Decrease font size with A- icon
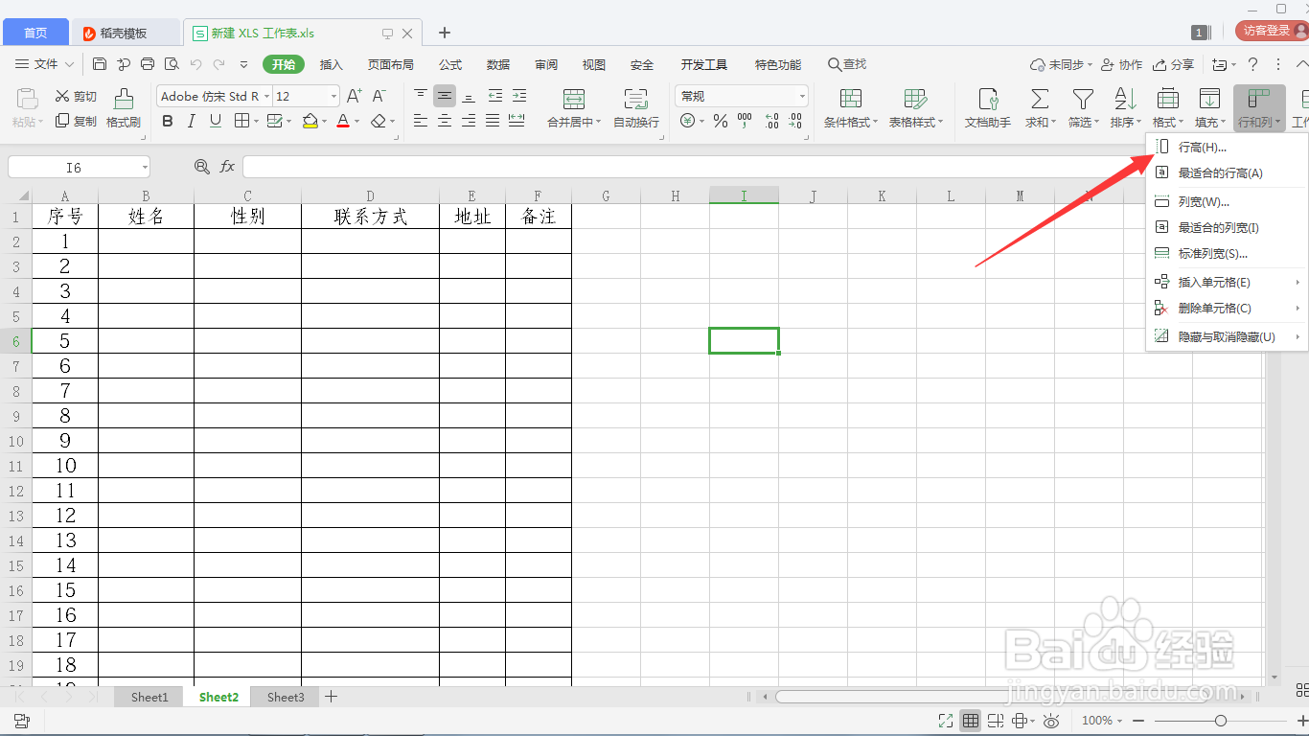 379,96
